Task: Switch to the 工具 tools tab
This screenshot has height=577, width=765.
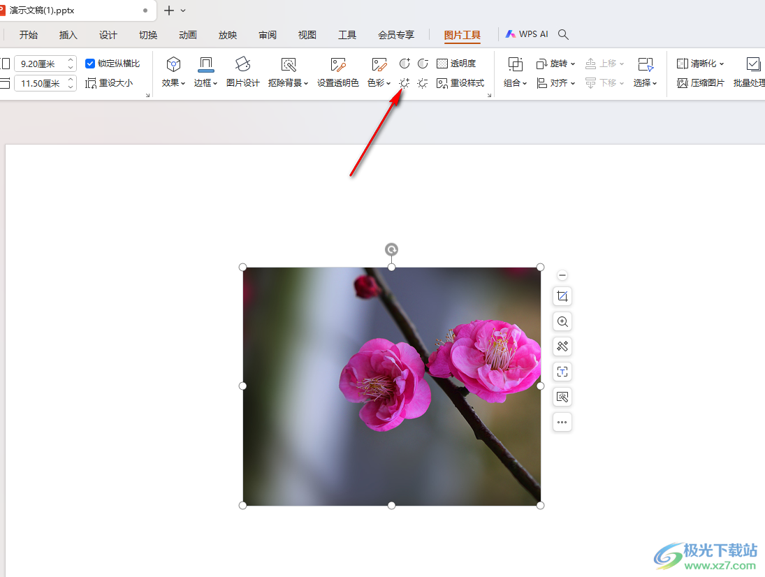Action: point(347,35)
